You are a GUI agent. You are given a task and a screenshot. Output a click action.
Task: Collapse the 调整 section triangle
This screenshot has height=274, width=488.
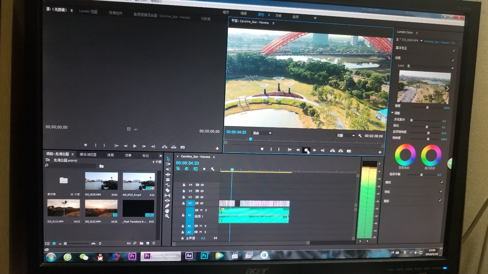[392, 113]
